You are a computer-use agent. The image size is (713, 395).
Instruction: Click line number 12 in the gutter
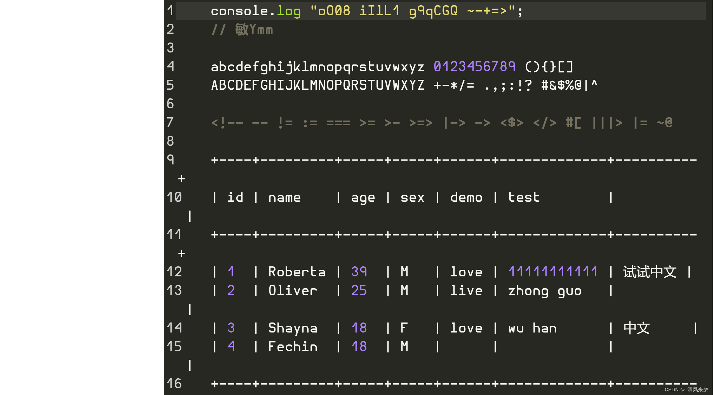pyautogui.click(x=174, y=272)
